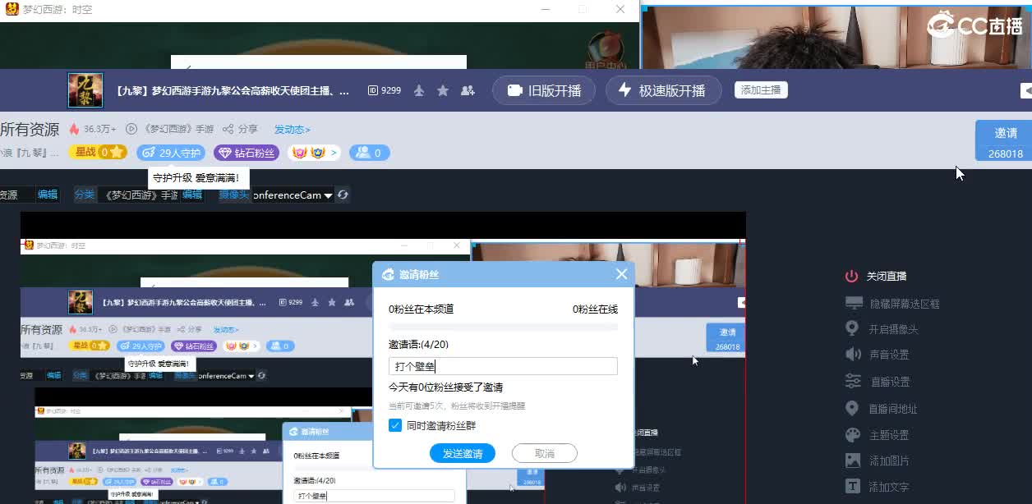
Task: Select 添加文字 add text option
Action: [877, 487]
